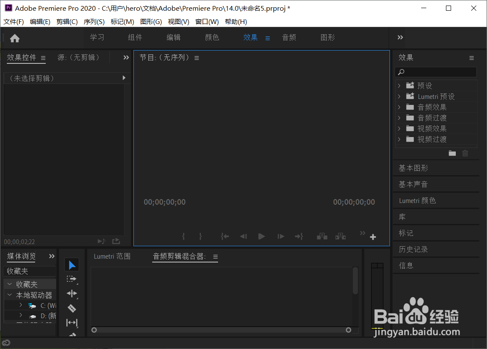The height and width of the screenshot is (349, 487).
Task: Switch to the Lumetri 范围 tab
Action: (x=112, y=257)
